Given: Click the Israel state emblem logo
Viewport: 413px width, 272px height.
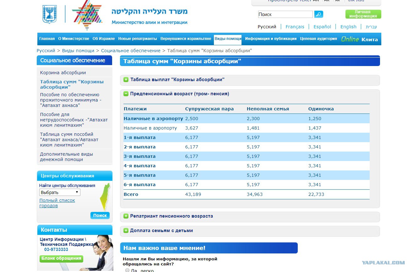Looking at the screenshot, I should pos(50,14).
